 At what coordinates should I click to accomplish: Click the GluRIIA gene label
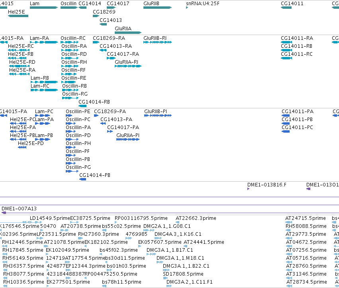(123, 29)
